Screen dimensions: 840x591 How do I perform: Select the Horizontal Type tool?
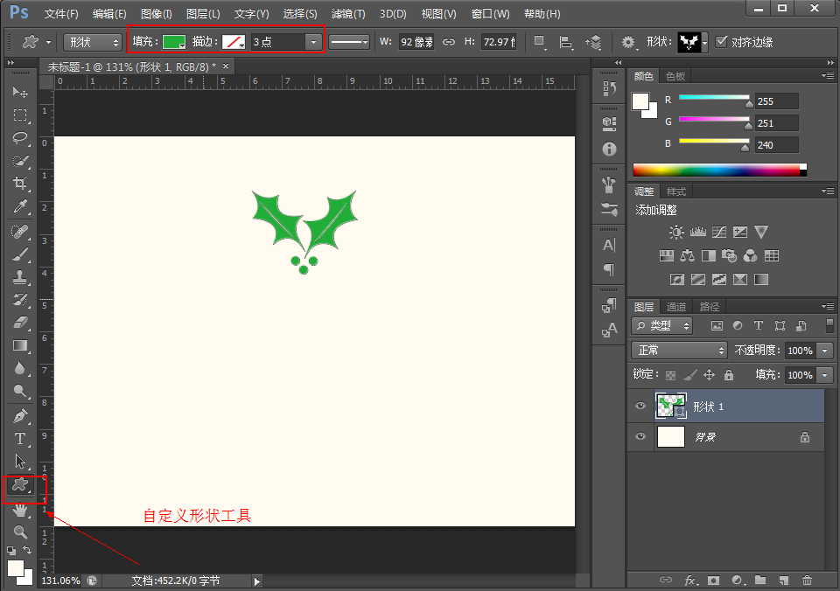click(x=20, y=439)
